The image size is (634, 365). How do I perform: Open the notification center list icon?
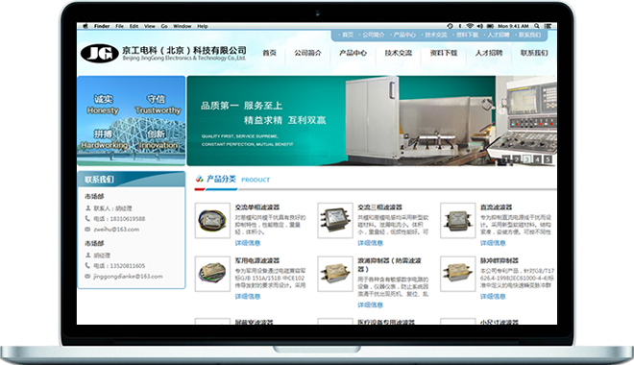click(x=548, y=26)
